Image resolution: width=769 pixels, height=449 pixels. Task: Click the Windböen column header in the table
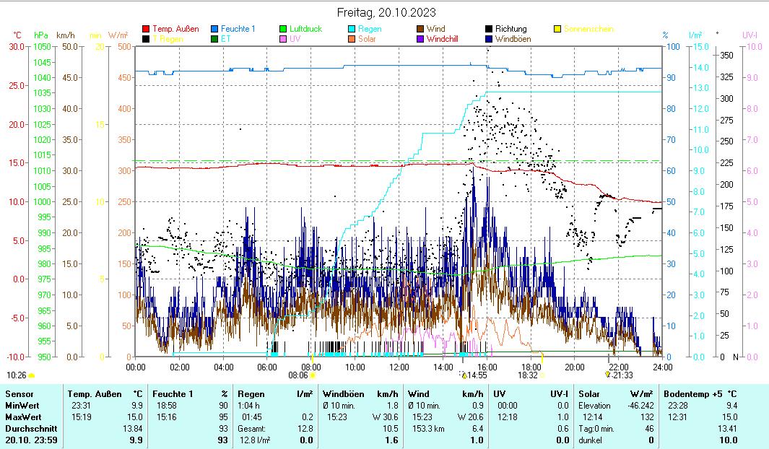[x=342, y=394]
